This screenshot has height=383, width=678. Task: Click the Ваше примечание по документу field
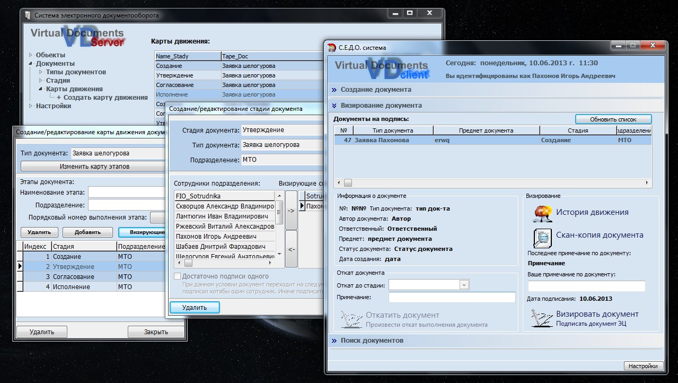click(x=586, y=286)
